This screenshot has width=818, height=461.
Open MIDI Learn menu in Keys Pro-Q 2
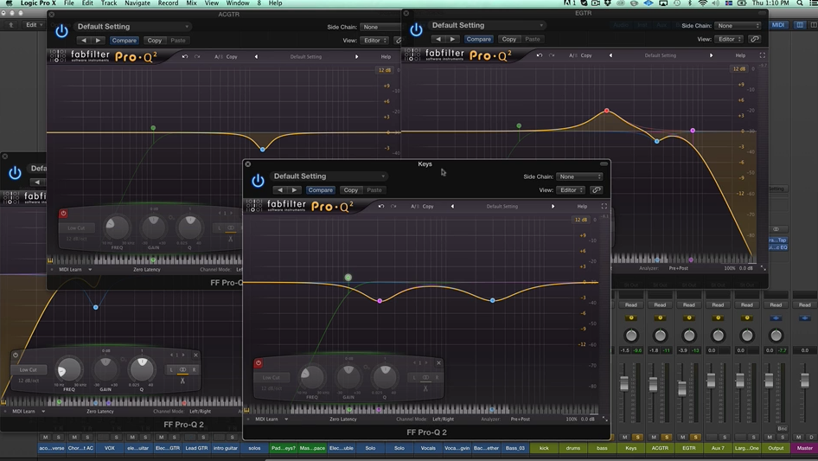(x=270, y=419)
